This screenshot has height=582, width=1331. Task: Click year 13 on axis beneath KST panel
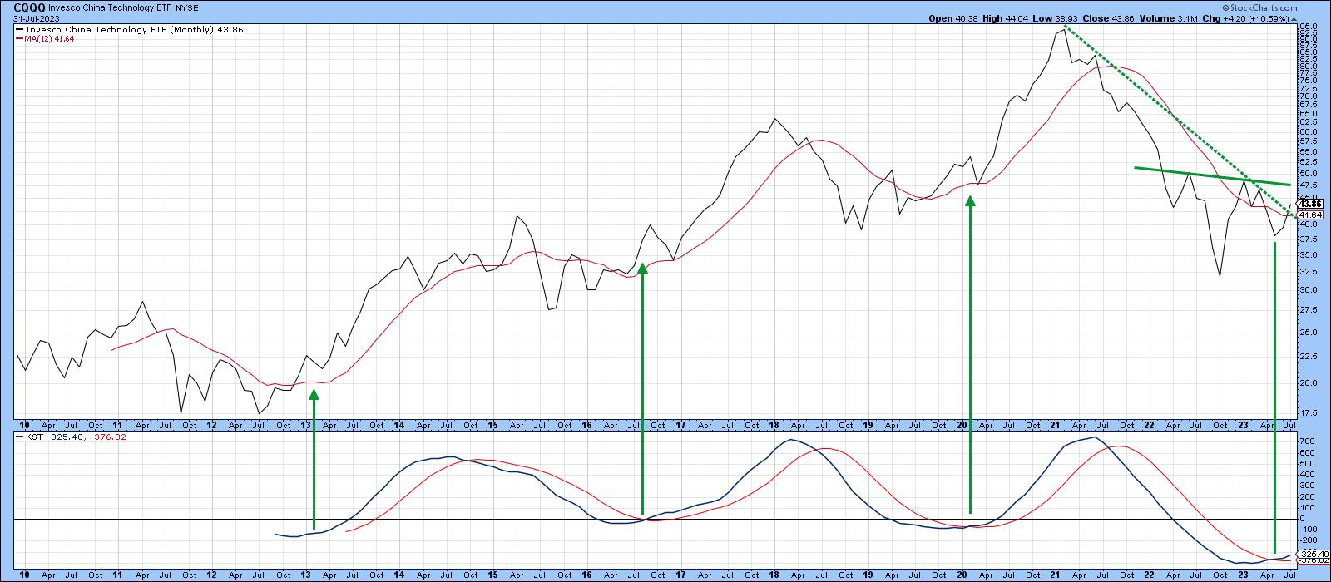pyautogui.click(x=305, y=575)
